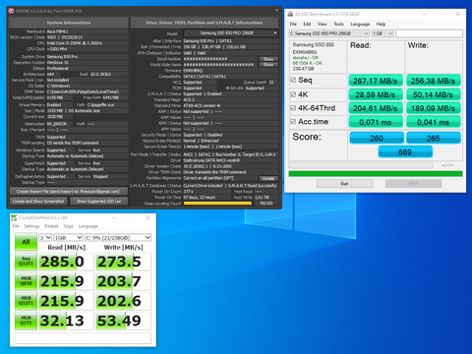
Task: Toggle the Seq test checkbox in AS SSD
Action: [x=293, y=80]
